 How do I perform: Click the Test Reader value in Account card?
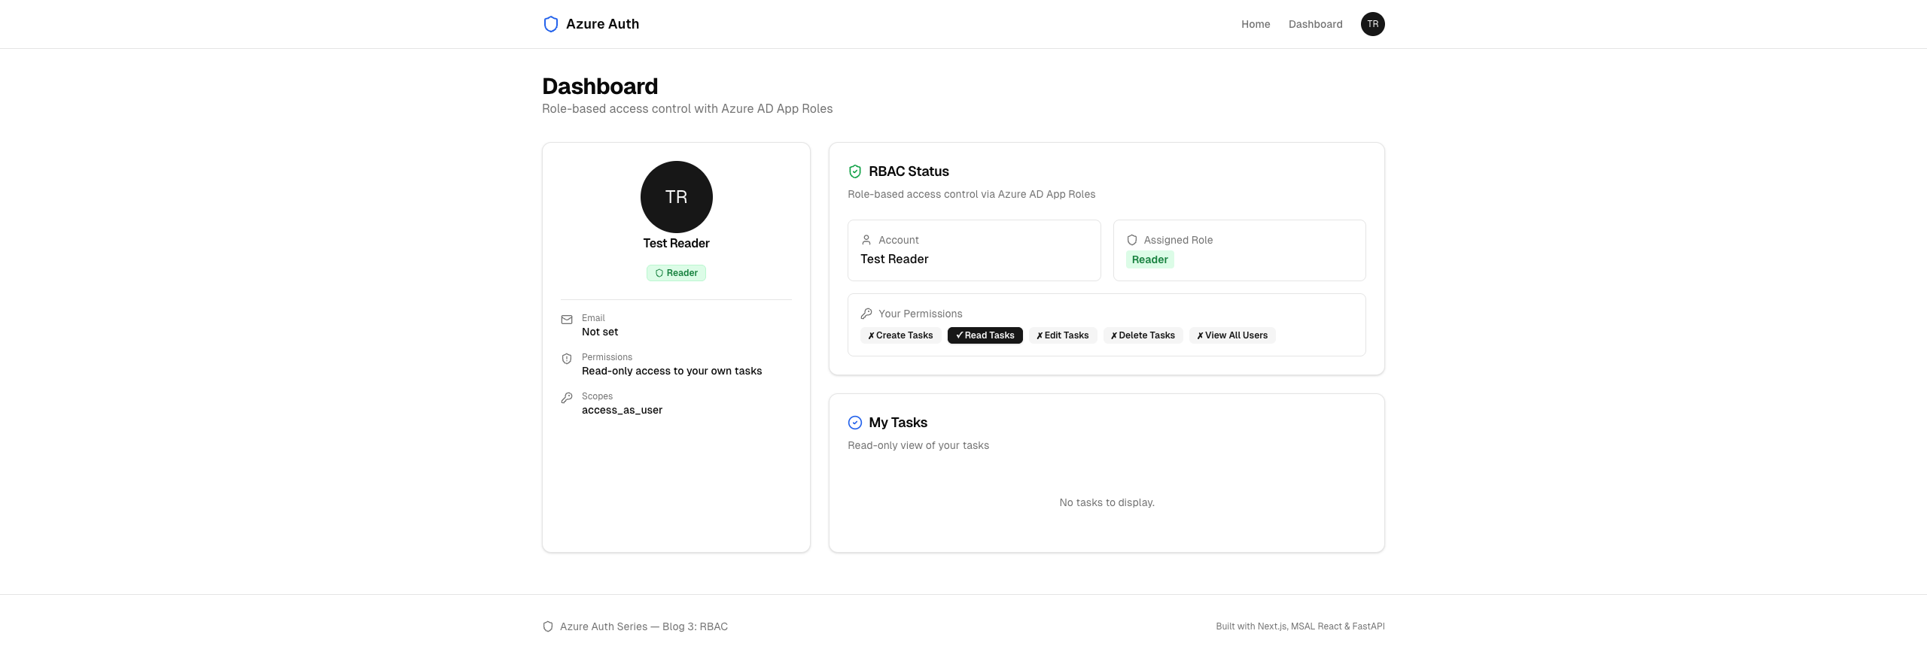click(x=894, y=259)
